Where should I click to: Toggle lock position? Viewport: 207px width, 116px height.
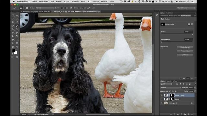coord(173,91)
